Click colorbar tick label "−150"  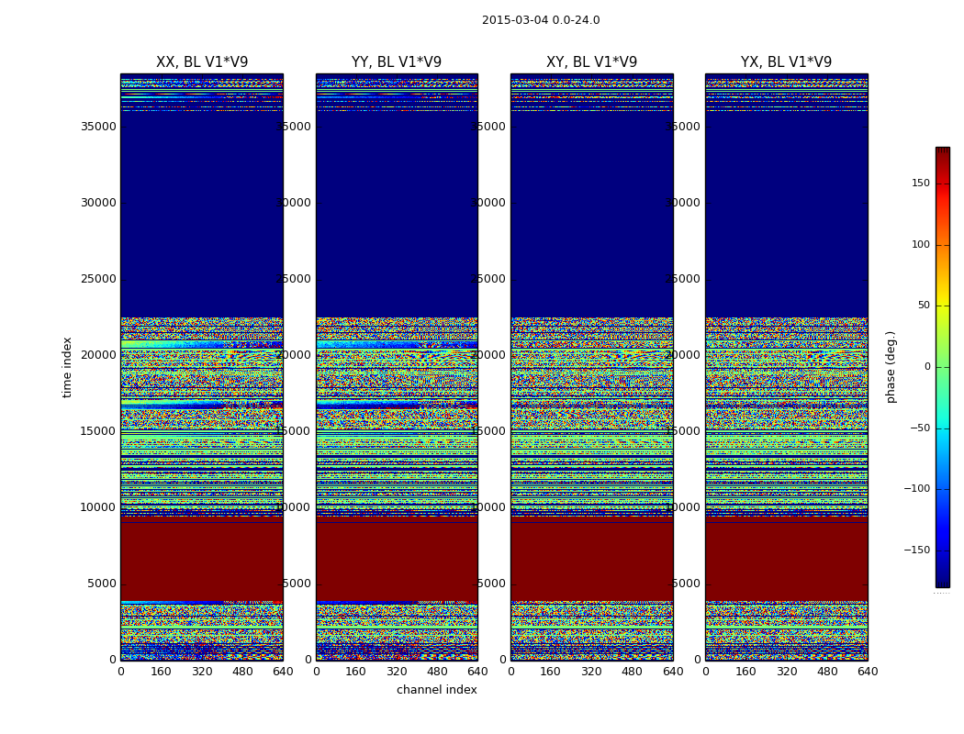pos(917,550)
